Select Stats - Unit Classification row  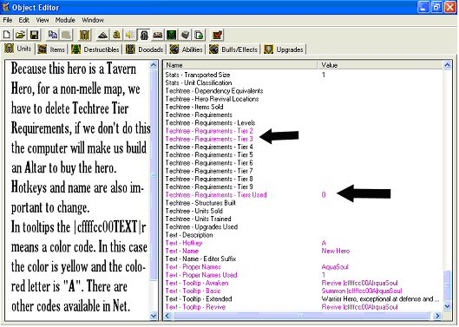(x=304, y=82)
